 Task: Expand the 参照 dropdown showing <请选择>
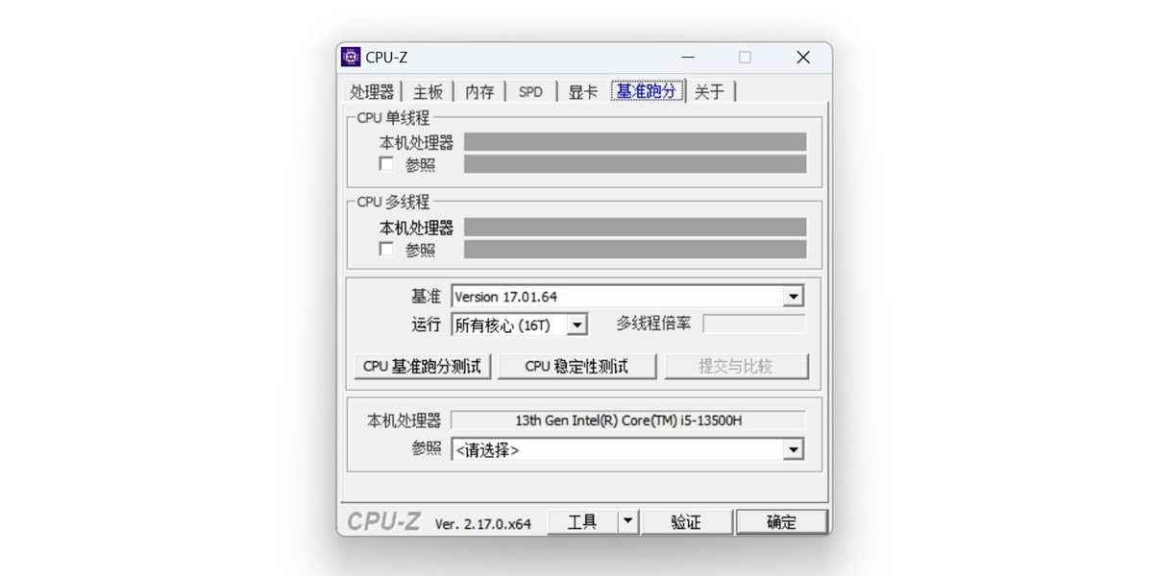792,448
